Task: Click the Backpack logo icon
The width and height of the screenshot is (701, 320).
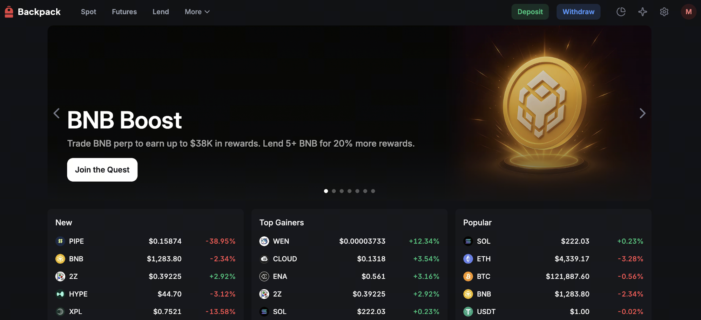Action: [9, 12]
